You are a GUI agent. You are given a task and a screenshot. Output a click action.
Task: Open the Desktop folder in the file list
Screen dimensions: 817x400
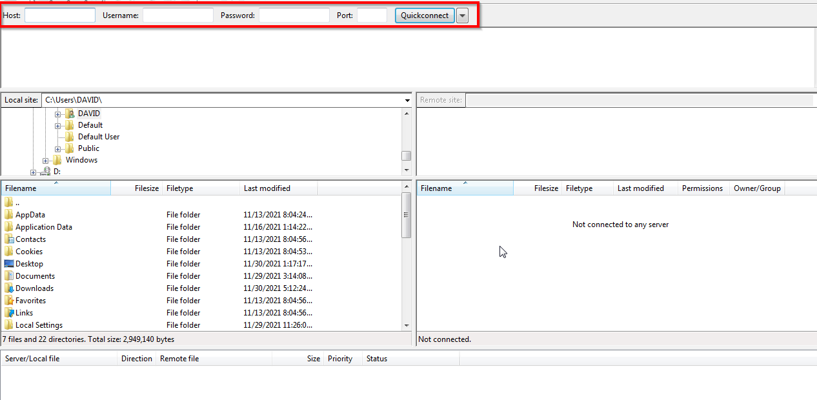pos(28,263)
